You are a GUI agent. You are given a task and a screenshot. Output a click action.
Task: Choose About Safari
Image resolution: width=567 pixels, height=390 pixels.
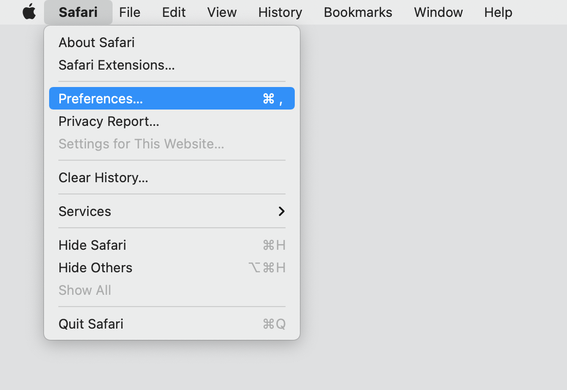pyautogui.click(x=172, y=42)
